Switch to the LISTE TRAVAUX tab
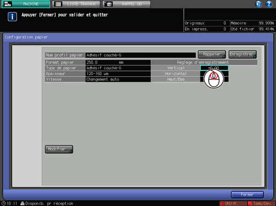Image resolution: width=276 pixels, height=206 pixels. (76, 4)
